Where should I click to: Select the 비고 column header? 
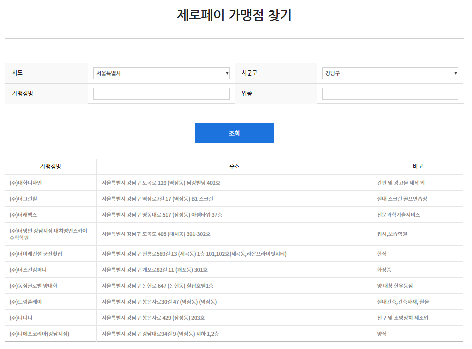tap(418, 166)
